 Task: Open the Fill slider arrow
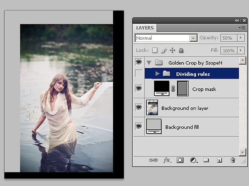coord(241,51)
